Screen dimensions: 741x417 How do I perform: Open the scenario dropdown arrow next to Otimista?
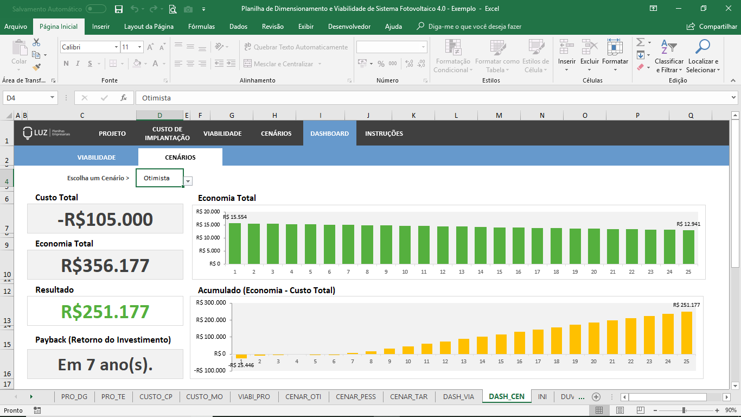(x=188, y=181)
